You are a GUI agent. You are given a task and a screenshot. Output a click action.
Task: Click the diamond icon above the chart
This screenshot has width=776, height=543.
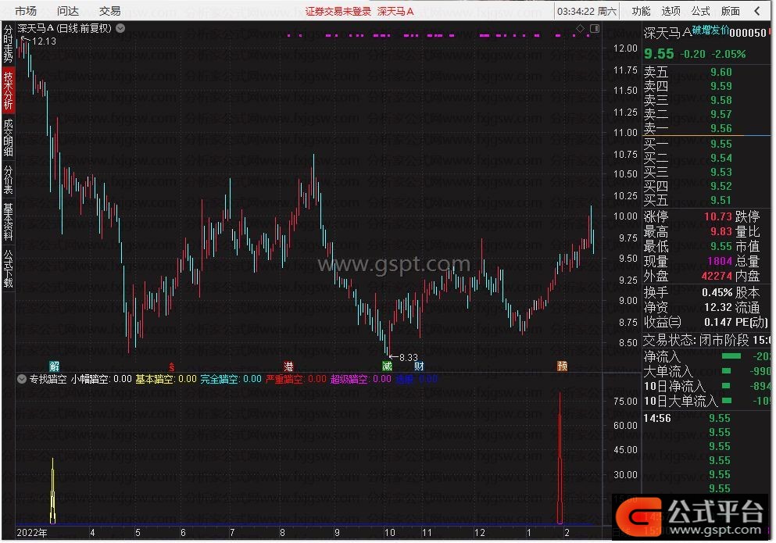tap(580, 29)
